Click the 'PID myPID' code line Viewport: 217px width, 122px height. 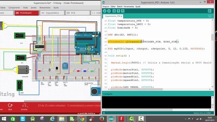click(x=156, y=49)
